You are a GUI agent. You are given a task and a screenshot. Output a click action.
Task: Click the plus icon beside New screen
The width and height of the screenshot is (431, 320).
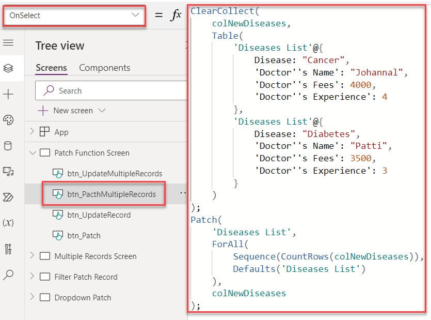[43, 111]
